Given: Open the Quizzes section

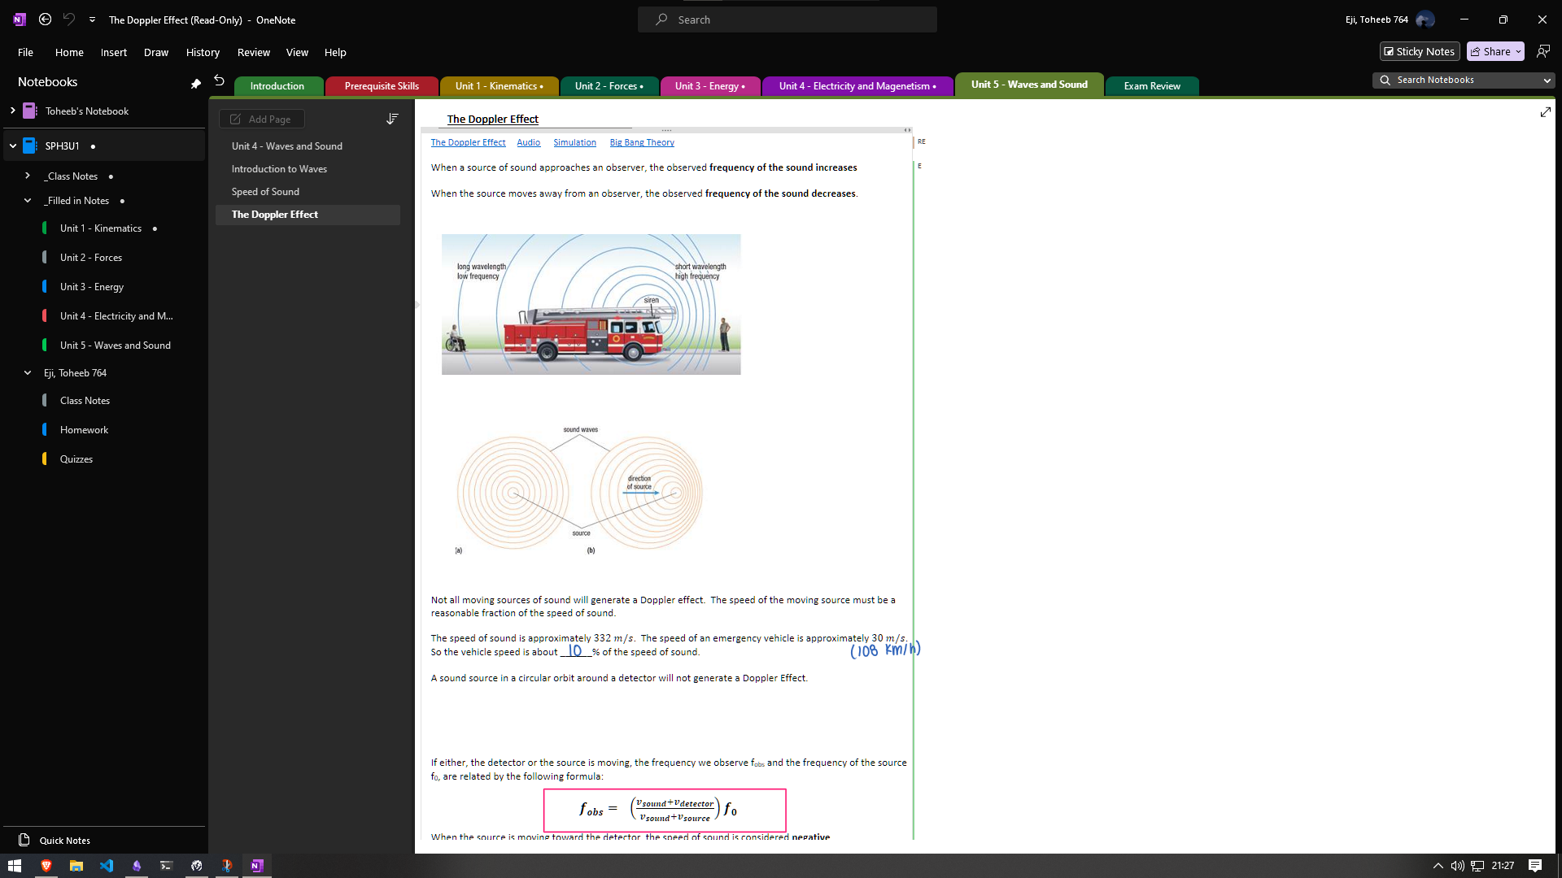Looking at the screenshot, I should pyautogui.click(x=76, y=459).
